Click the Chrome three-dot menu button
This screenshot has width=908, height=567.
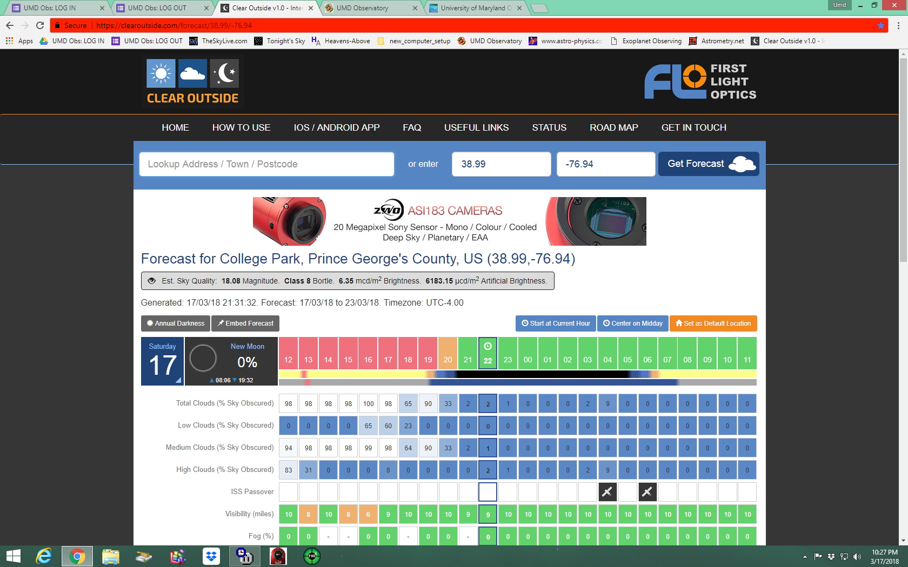pos(898,25)
